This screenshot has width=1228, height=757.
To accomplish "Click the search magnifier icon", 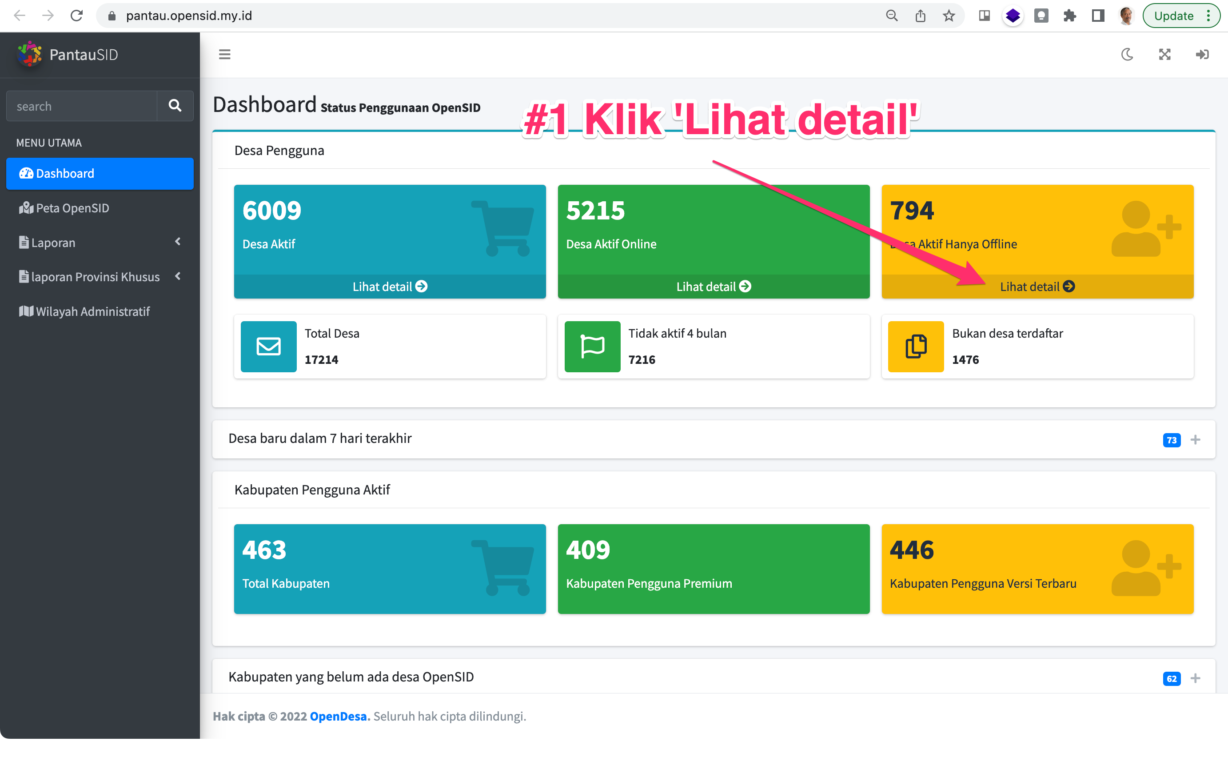I will (175, 106).
